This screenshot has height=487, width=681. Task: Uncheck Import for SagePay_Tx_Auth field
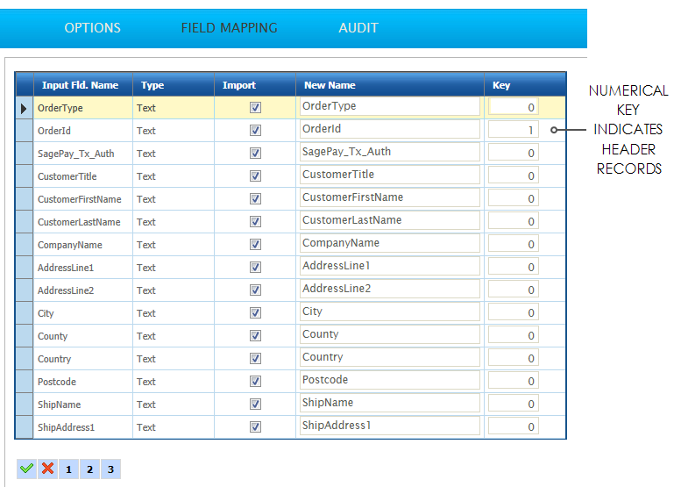coord(255,154)
